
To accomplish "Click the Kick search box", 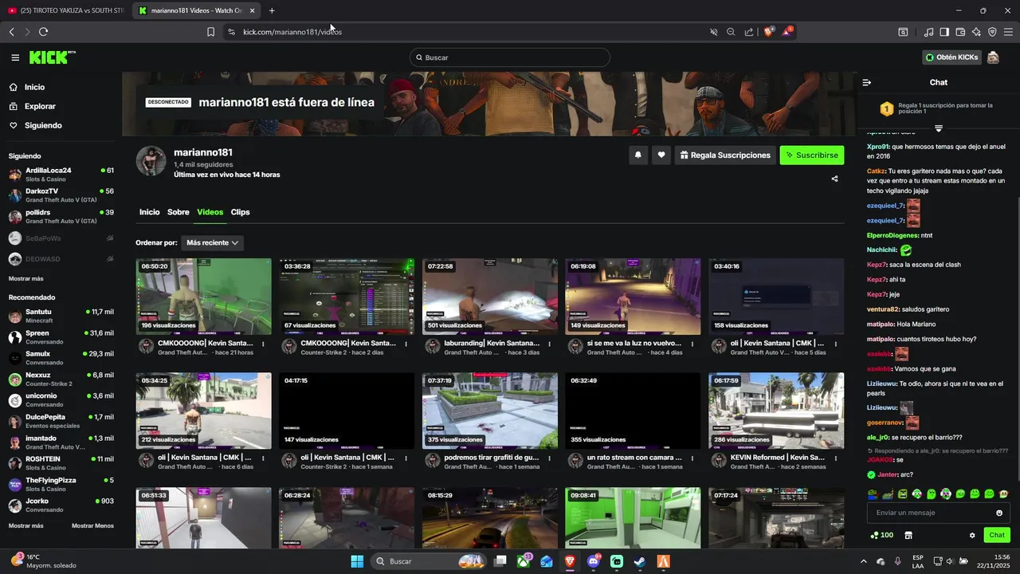I will (510, 57).
